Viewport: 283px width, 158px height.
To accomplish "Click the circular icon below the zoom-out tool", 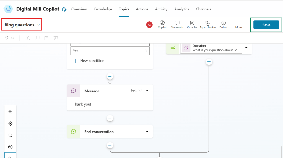I will pyautogui.click(x=10, y=147).
